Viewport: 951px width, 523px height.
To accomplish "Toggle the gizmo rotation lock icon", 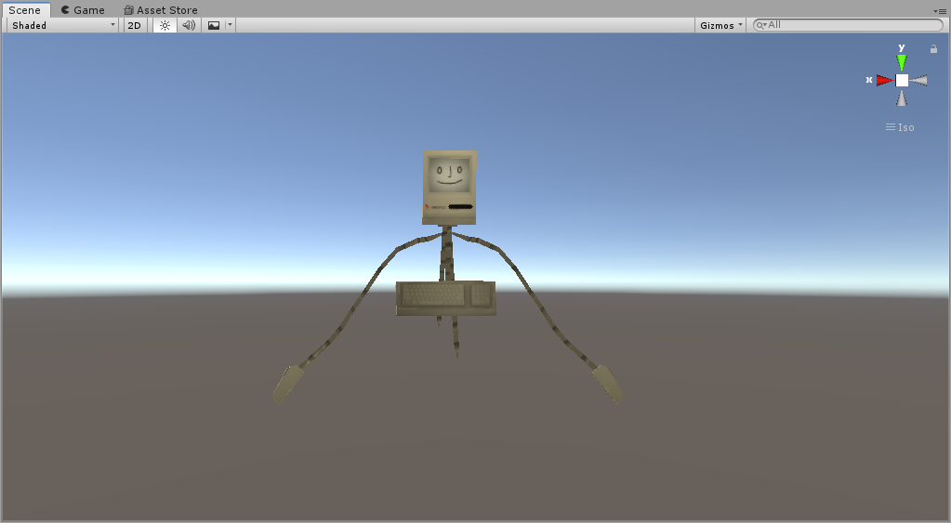I will coord(933,49).
